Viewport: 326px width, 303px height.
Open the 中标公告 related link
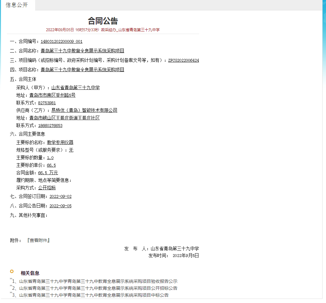pos(94,295)
